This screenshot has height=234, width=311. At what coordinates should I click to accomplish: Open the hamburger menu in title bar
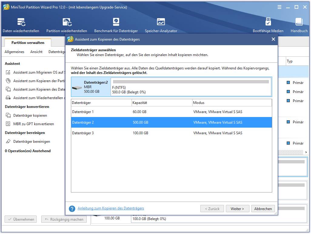279,7
